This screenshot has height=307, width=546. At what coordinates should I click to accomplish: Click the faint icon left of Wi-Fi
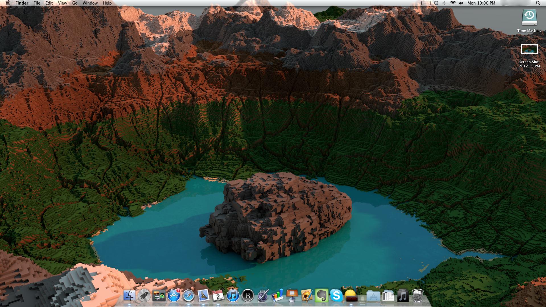444,3
